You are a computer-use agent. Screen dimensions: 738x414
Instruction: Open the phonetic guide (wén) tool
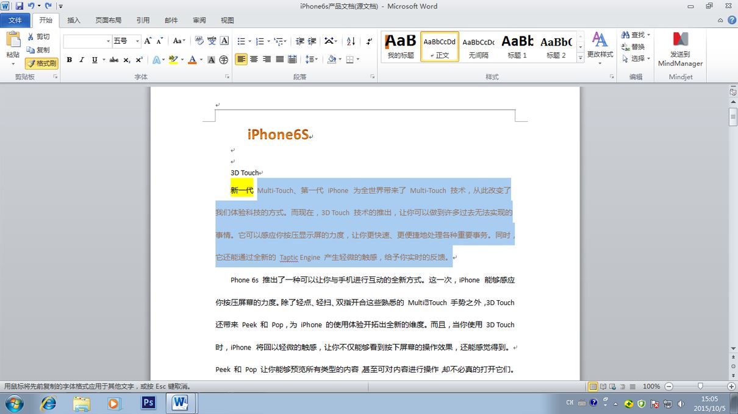(212, 41)
